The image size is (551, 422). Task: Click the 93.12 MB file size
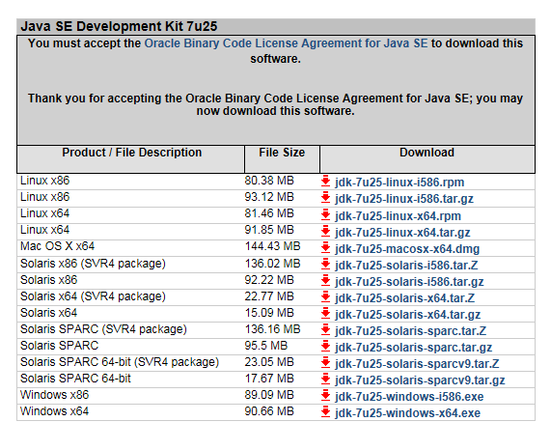point(269,197)
